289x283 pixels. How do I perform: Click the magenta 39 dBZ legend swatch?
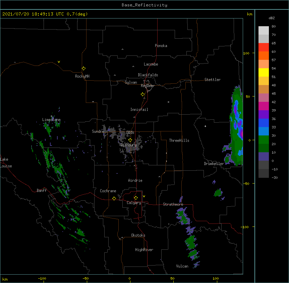[x=264, y=106]
